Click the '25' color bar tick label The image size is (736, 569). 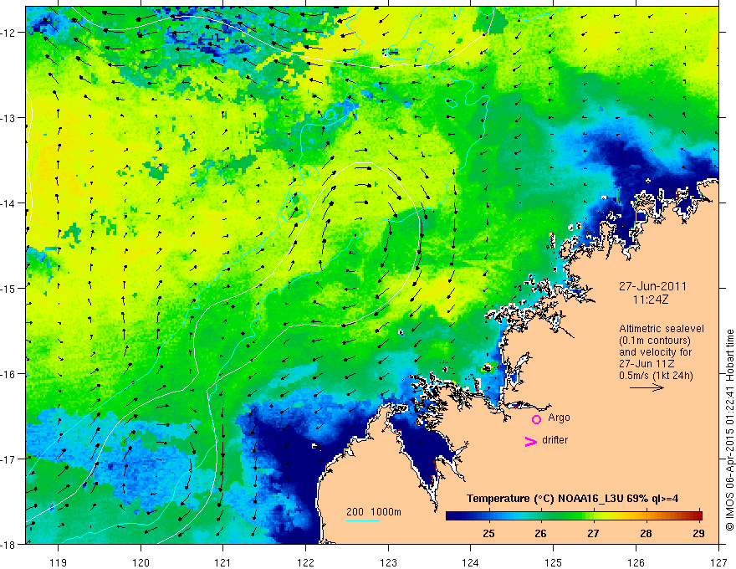(488, 533)
